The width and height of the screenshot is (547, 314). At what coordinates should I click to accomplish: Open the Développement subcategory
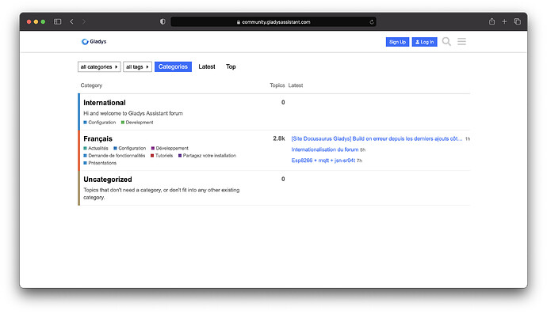pos(170,148)
